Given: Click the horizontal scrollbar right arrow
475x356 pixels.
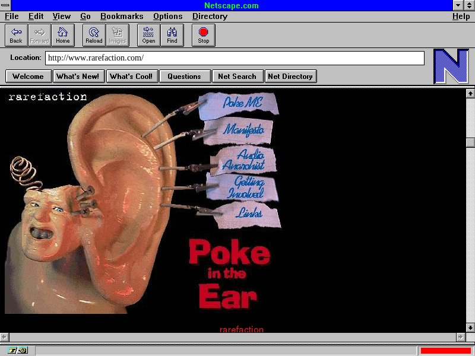Looking at the screenshot, I should pos(460,336).
